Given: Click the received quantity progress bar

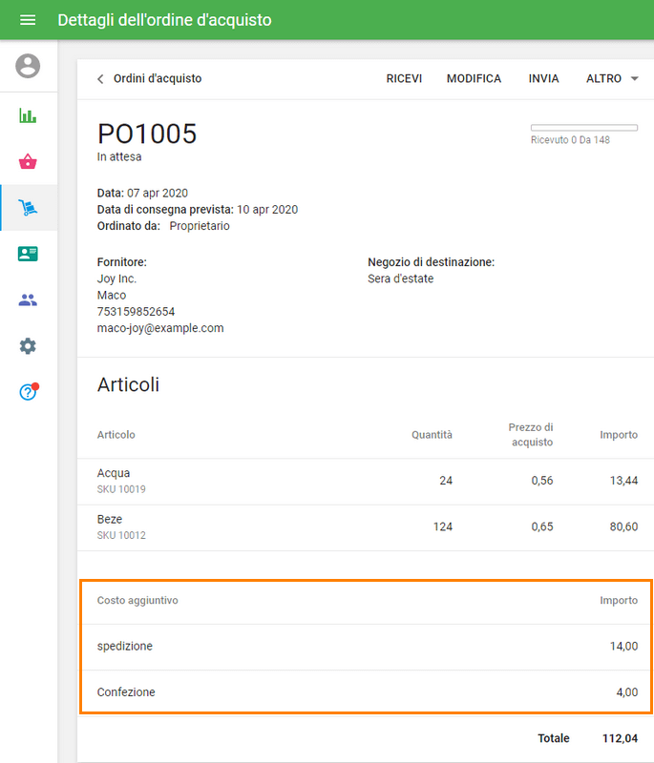Looking at the screenshot, I should (x=583, y=127).
